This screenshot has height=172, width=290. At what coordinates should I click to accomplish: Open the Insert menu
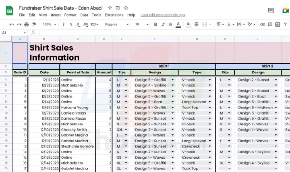[x=56, y=15]
